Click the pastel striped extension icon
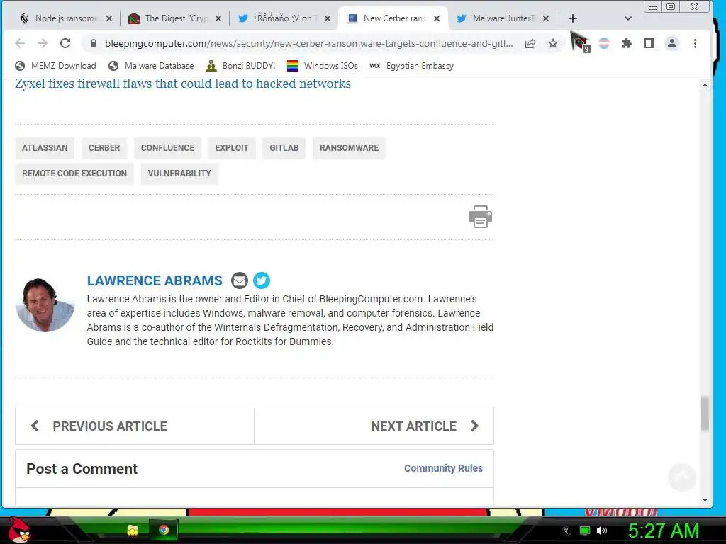Image resolution: width=726 pixels, height=544 pixels. click(604, 43)
